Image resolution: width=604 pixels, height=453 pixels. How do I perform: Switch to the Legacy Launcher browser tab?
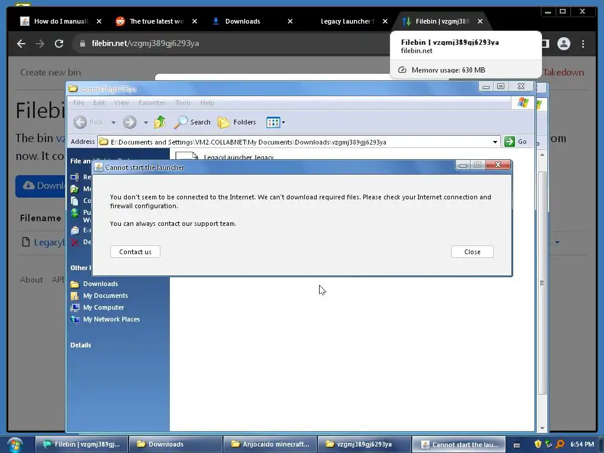(x=347, y=21)
